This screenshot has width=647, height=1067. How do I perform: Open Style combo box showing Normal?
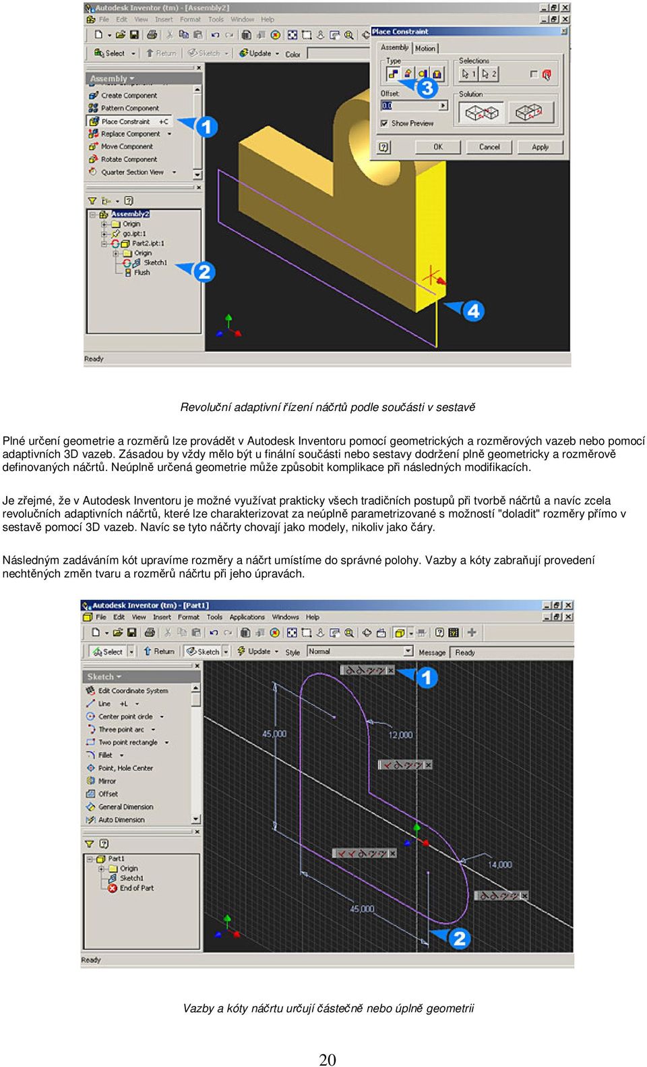(x=361, y=651)
